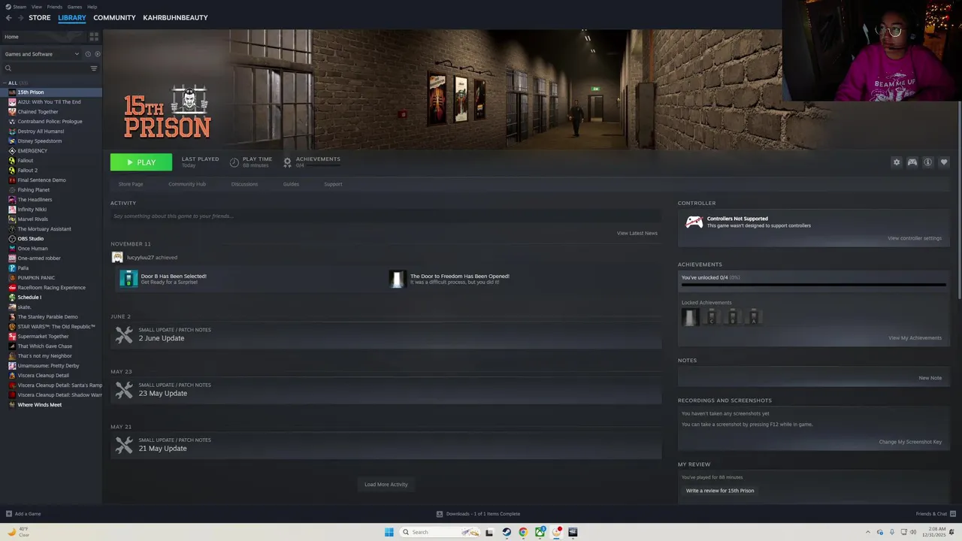
Task: Click the forward navigation arrow
Action: pyautogui.click(x=20, y=17)
